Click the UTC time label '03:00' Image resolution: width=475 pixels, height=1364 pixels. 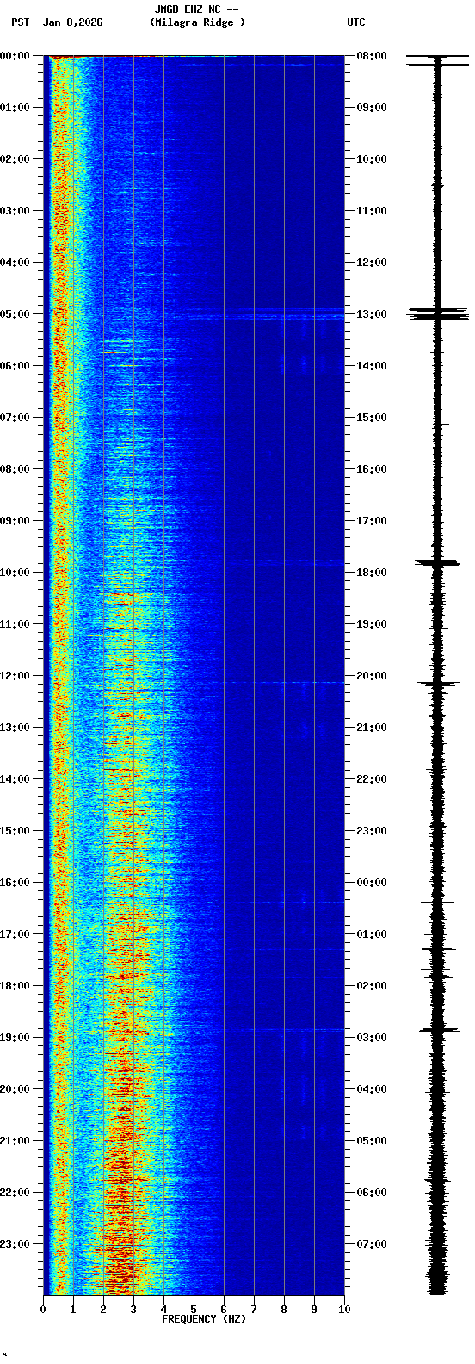click(372, 1038)
